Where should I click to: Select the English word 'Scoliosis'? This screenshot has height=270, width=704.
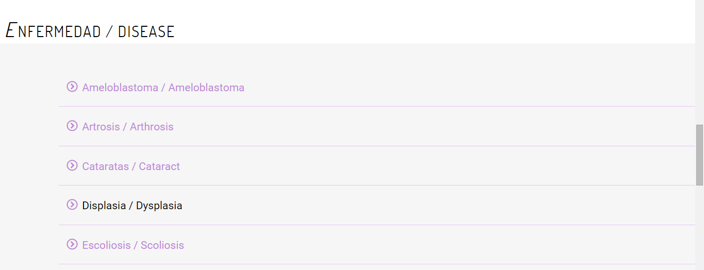click(162, 245)
